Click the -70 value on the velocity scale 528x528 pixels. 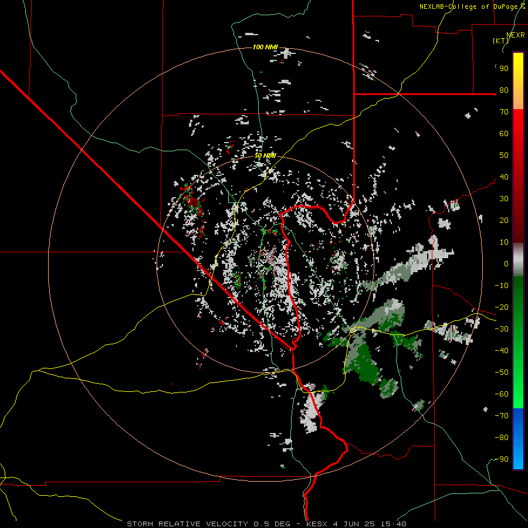coord(502,416)
